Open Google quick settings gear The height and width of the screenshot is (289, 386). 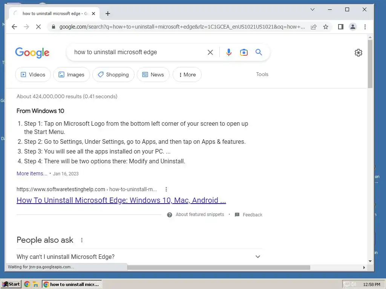358,53
